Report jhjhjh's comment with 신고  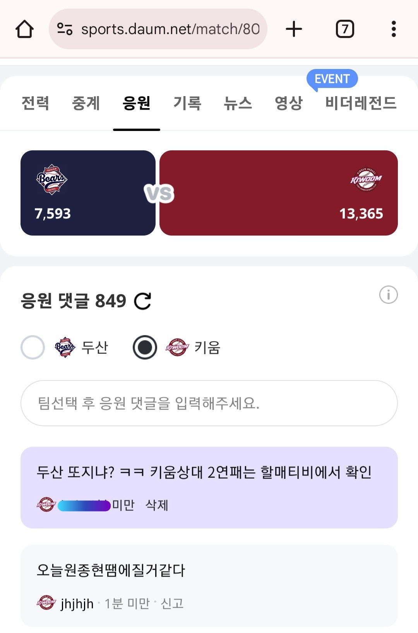point(172,604)
